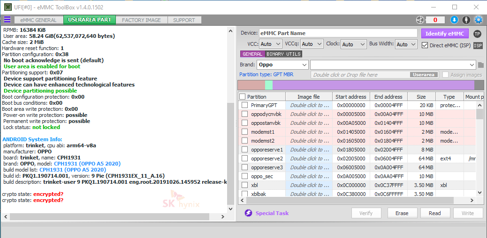Switch to eMMC GENERAL tab

(38, 20)
